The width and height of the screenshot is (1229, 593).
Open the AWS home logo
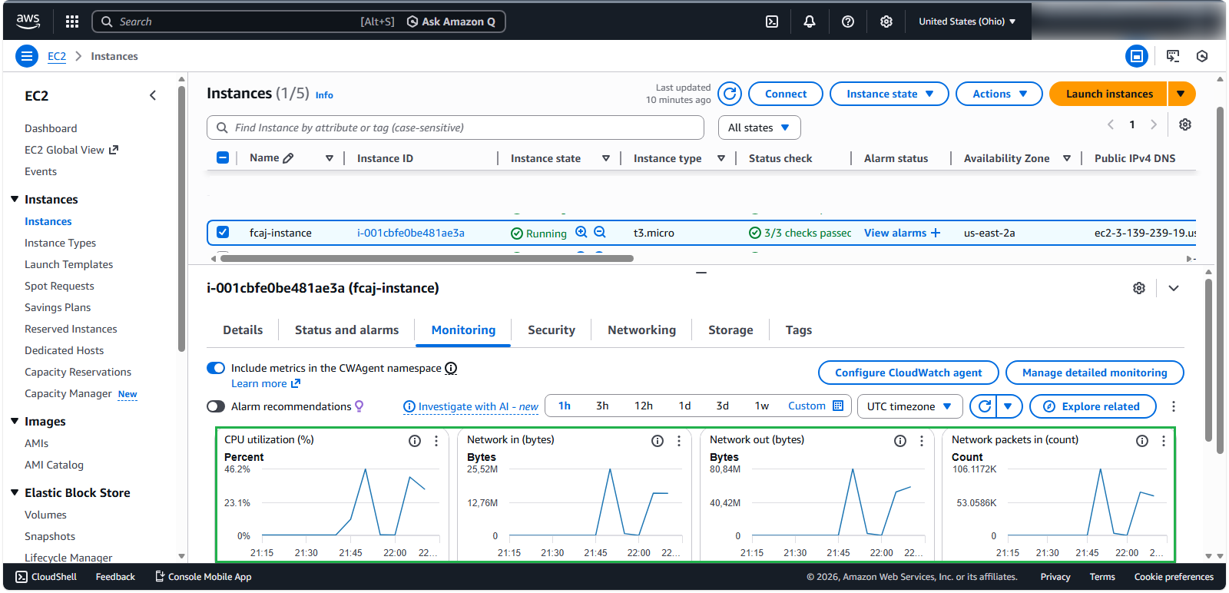(28, 22)
